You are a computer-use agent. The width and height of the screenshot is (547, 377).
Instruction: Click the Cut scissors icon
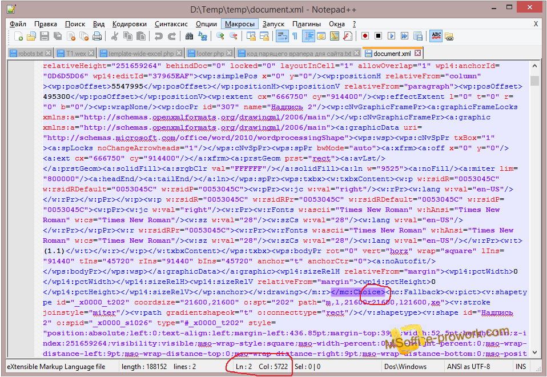[114, 36]
